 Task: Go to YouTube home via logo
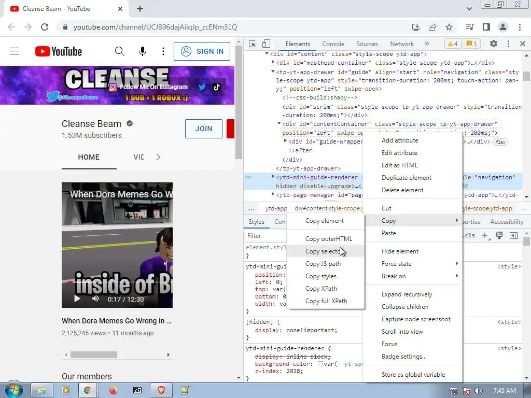[59, 51]
